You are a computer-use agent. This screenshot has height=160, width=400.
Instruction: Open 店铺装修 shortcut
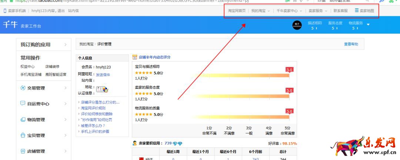point(52,67)
